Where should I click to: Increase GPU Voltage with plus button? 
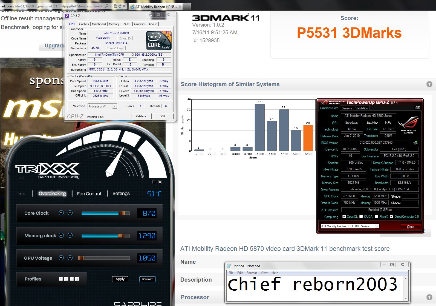coord(70,258)
